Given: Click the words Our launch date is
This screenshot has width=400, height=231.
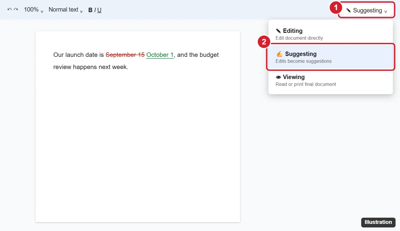Looking at the screenshot, I should [x=79, y=55].
